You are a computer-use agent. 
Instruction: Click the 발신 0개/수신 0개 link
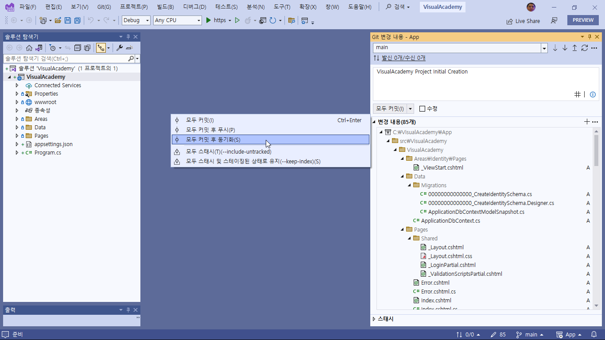click(403, 58)
